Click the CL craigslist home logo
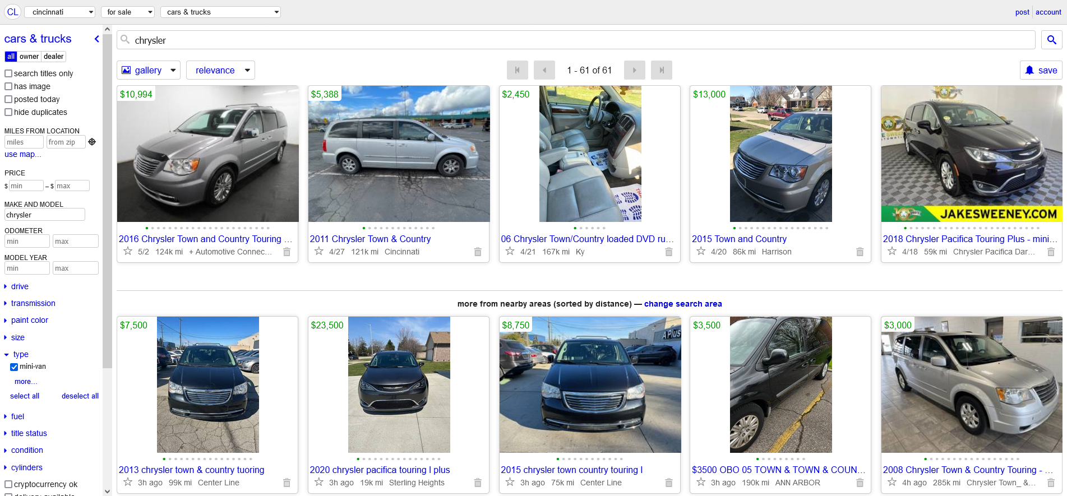 12,12
